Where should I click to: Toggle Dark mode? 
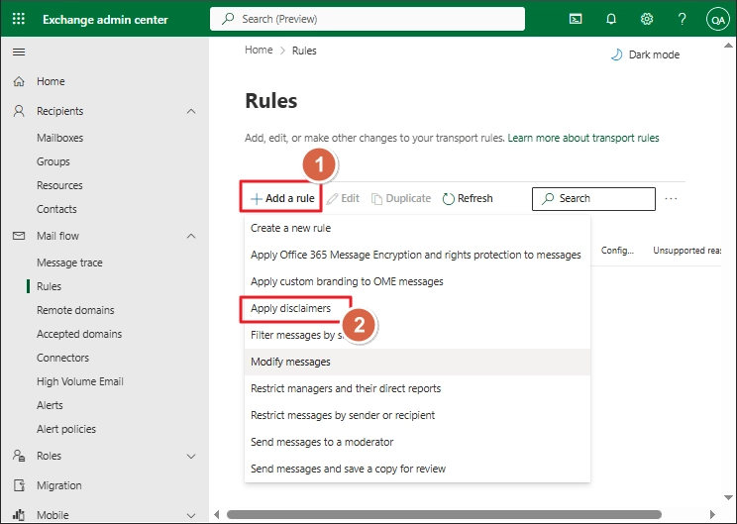[x=645, y=55]
